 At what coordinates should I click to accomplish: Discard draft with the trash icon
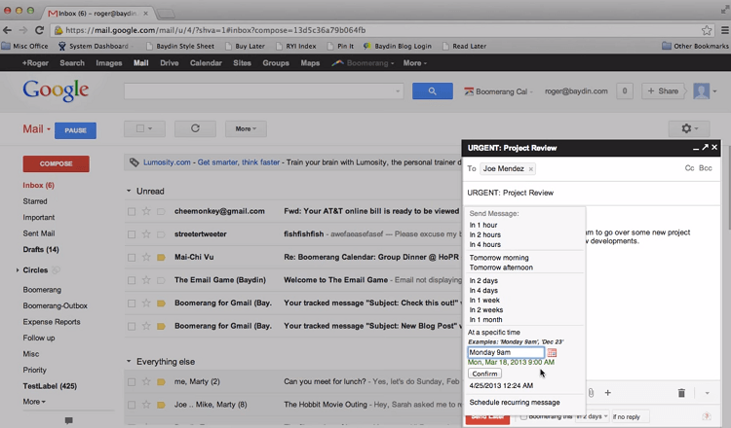[681, 393]
